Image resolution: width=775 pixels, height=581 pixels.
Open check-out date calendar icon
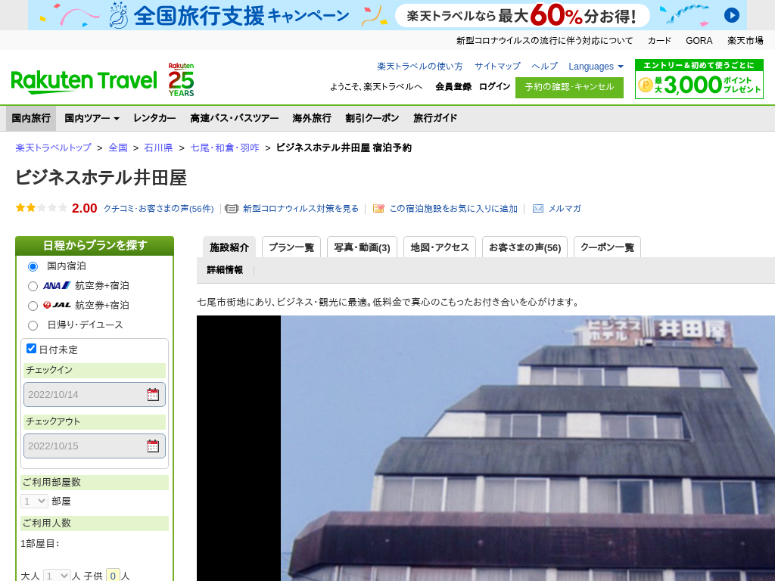[153, 446]
